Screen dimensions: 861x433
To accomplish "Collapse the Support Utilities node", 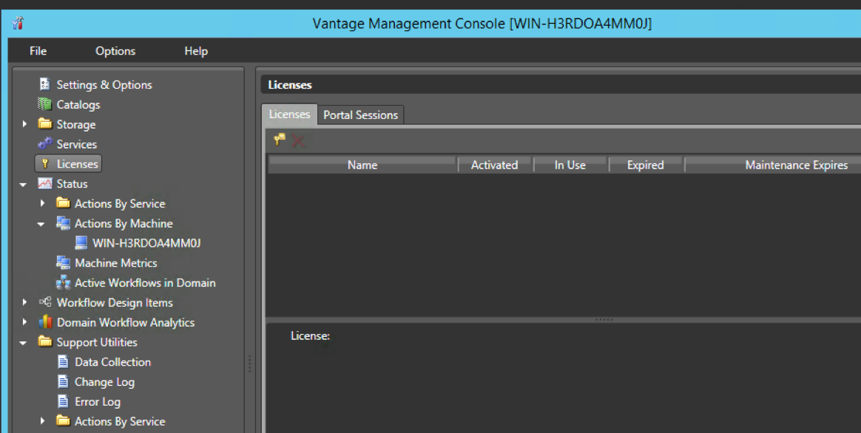I will point(23,343).
